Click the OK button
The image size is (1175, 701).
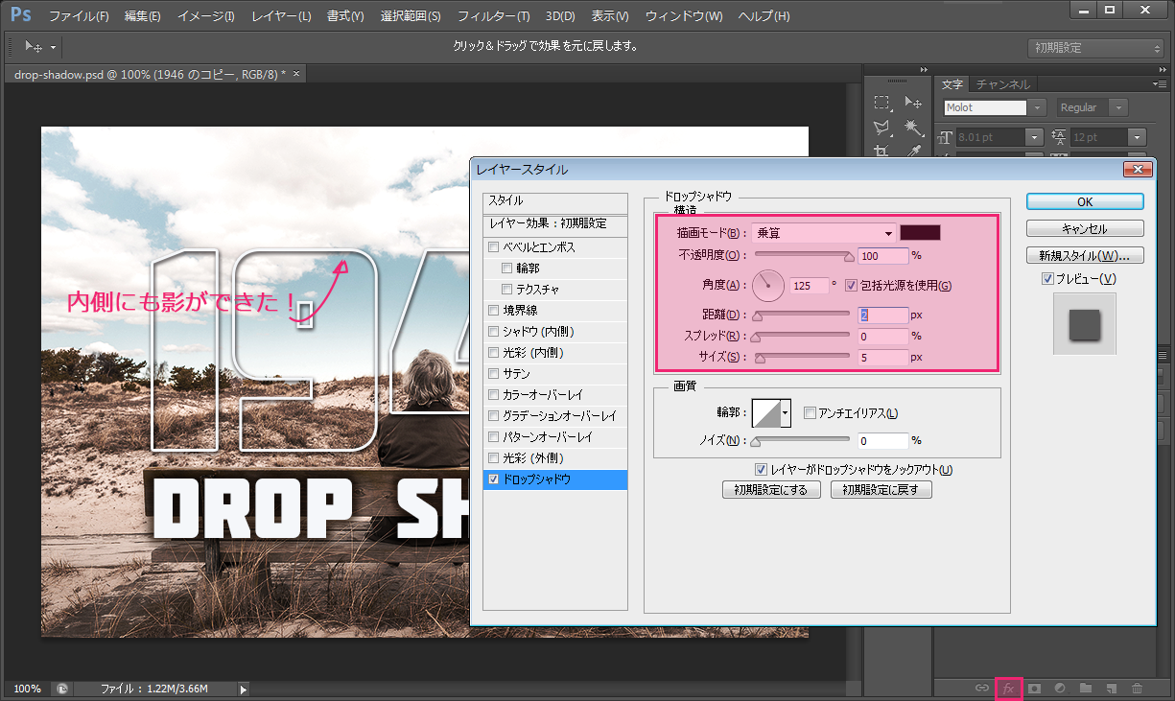pyautogui.click(x=1084, y=202)
